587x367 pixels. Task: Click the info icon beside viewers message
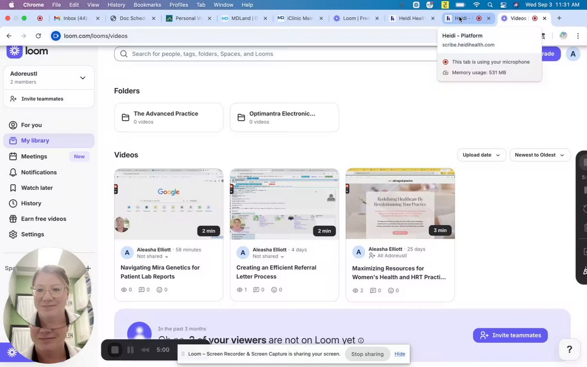[361, 340]
